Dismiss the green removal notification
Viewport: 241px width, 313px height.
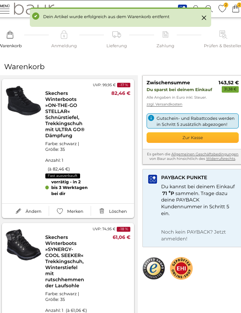pyautogui.click(x=204, y=17)
